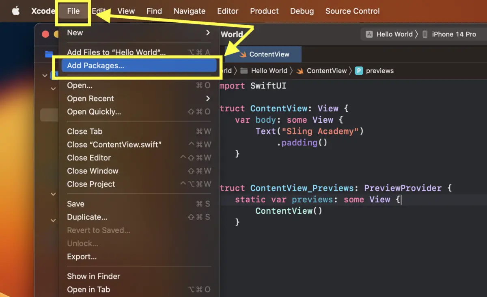Click the P icon beside previews breadcrumb
Image resolution: width=487 pixels, height=297 pixels.
359,71
